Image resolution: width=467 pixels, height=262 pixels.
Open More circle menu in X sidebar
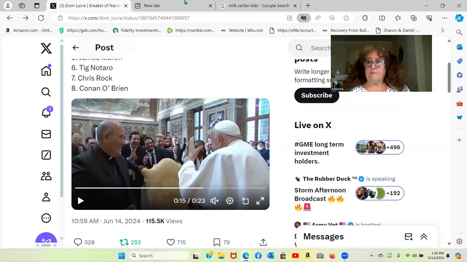tap(46, 218)
